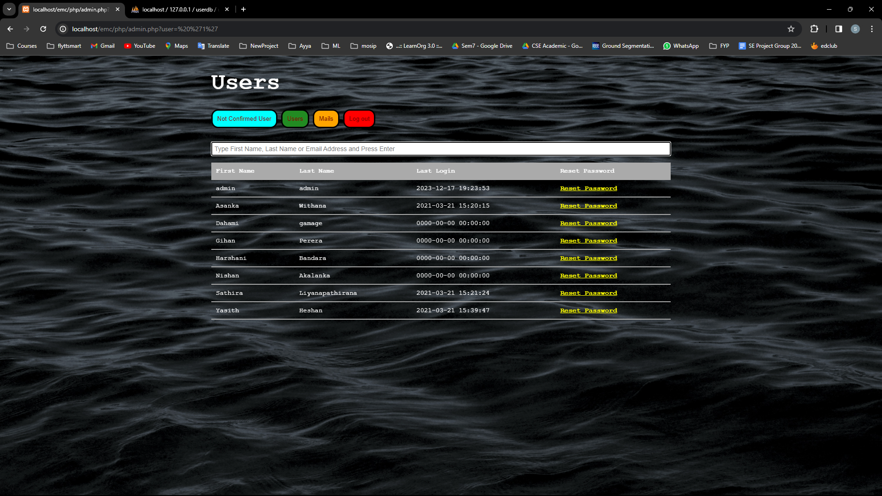Open the mosip bookmark folder
The height and width of the screenshot is (496, 882).
coord(363,46)
